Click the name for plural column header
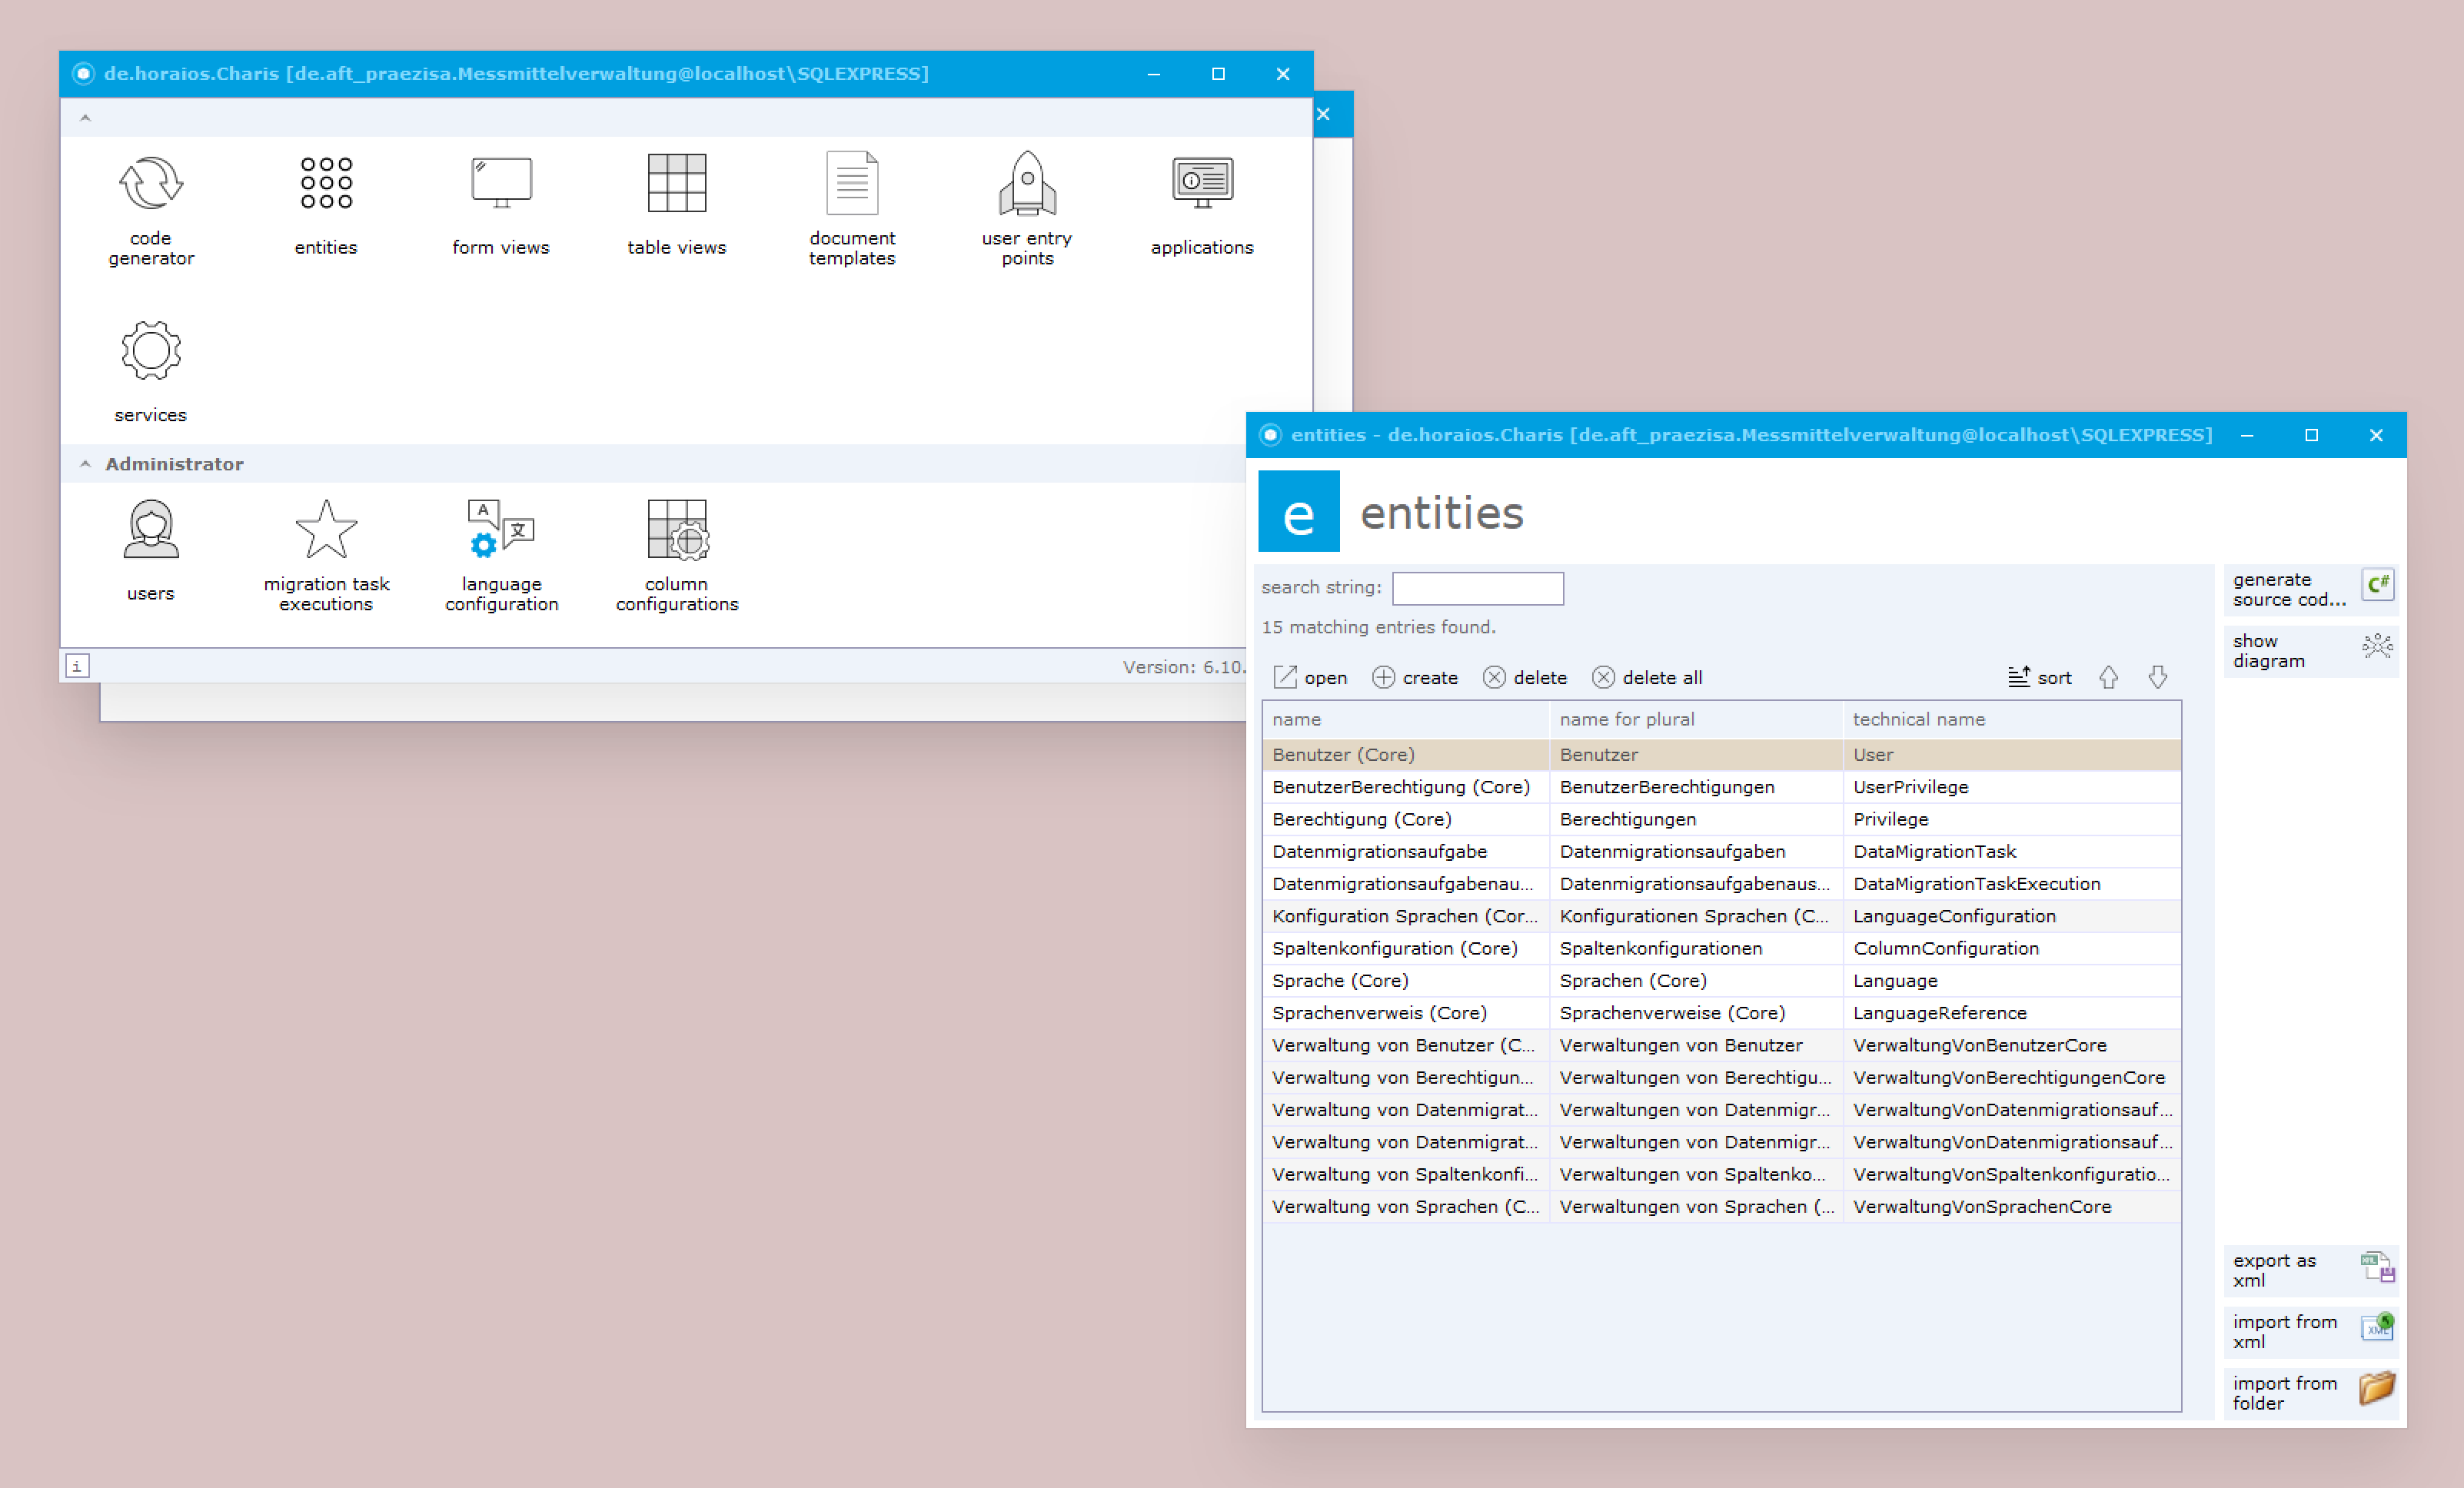 (1696, 719)
